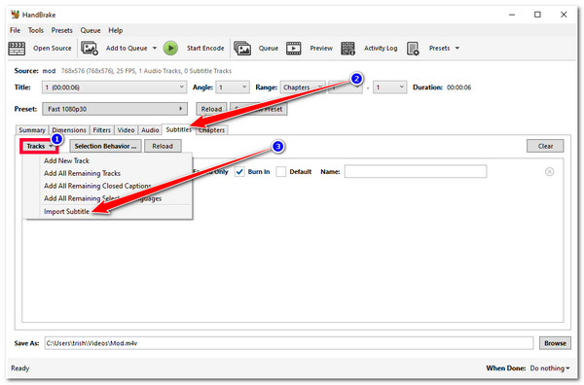Open the Queue menu in menu bar
584x385 pixels.
[91, 30]
